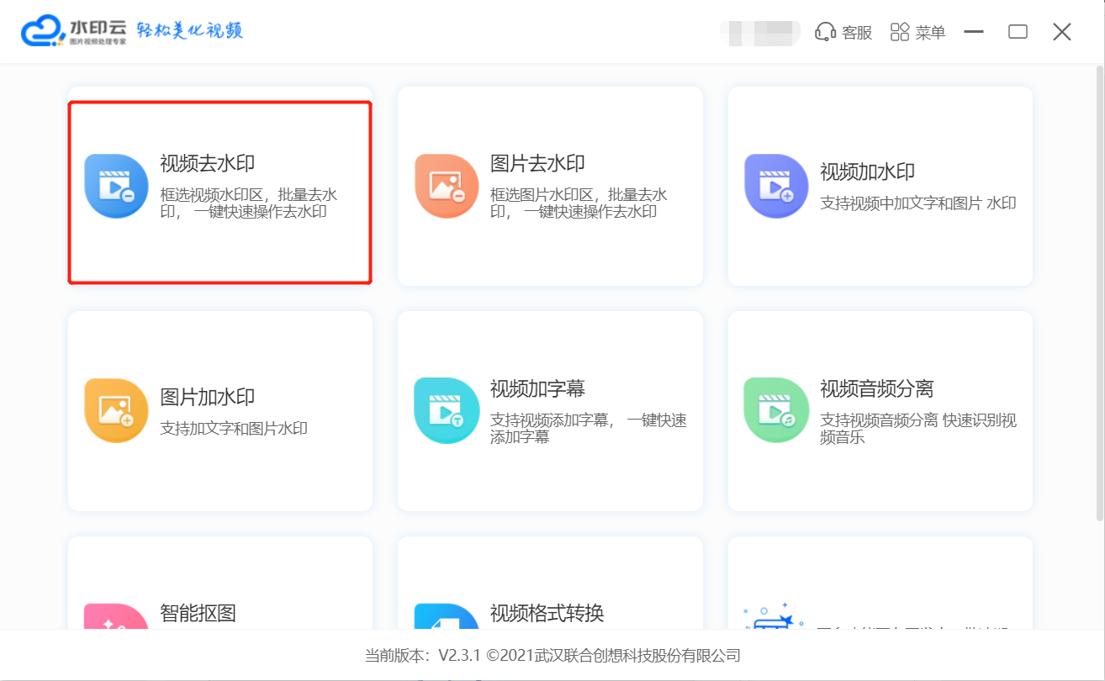1105x681 pixels.
Task: Click description 支持加文字和图片水印
Action: tap(234, 429)
